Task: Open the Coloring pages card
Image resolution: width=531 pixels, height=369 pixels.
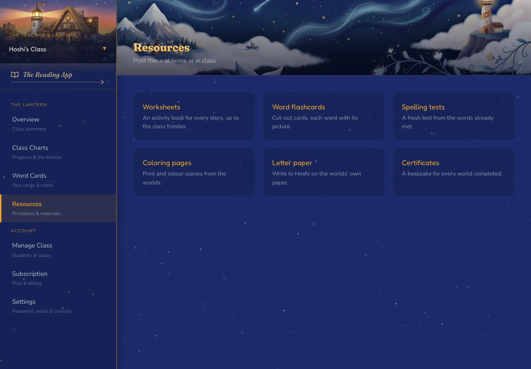Action: (x=194, y=172)
